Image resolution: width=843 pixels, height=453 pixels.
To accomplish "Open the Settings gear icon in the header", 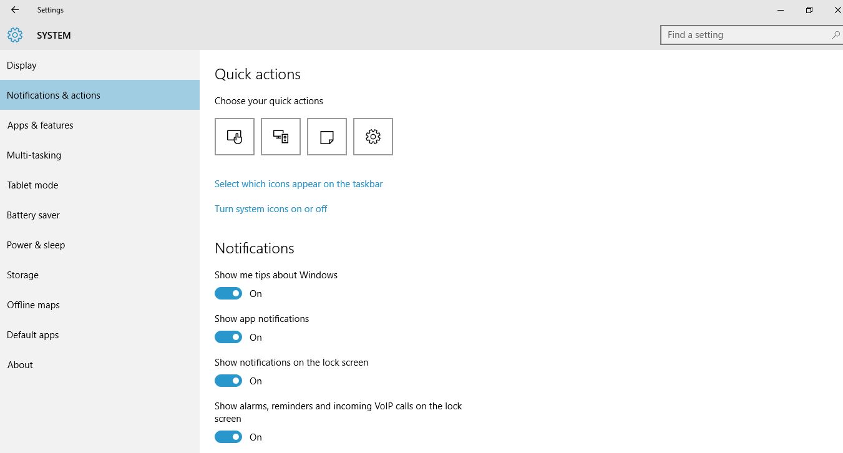I will 15,35.
